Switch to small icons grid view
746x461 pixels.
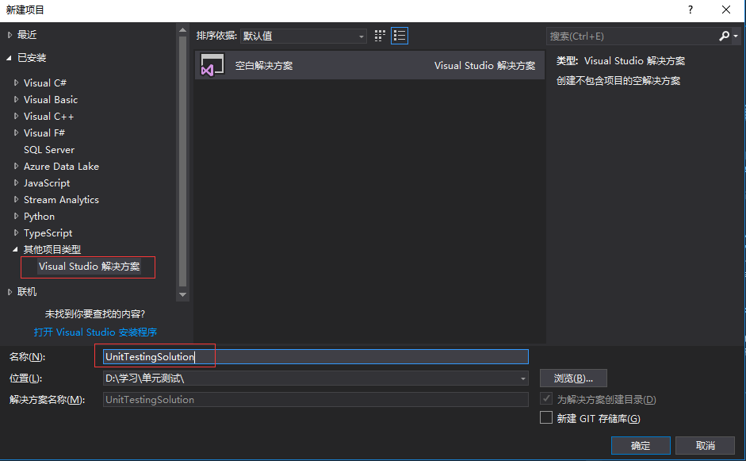tap(380, 36)
